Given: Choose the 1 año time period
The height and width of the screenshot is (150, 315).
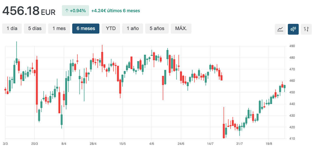Looking at the screenshot, I should point(133,28).
